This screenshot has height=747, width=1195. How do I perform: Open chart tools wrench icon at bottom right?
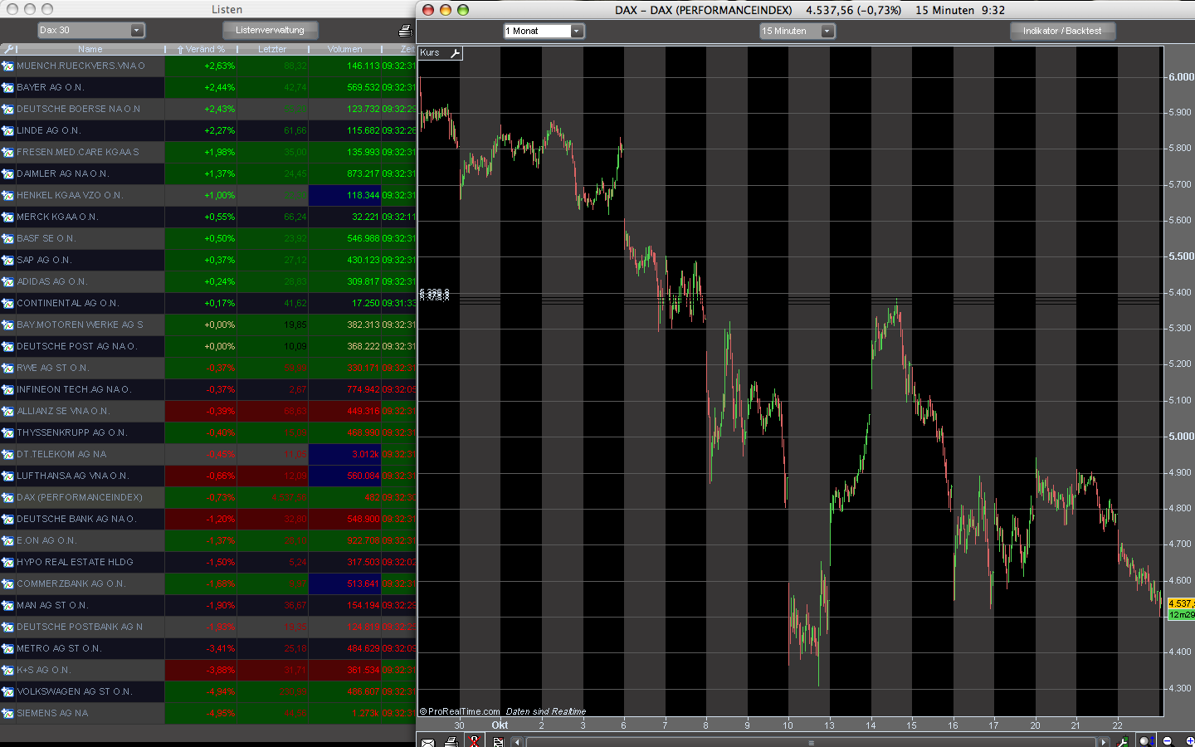click(x=1122, y=741)
